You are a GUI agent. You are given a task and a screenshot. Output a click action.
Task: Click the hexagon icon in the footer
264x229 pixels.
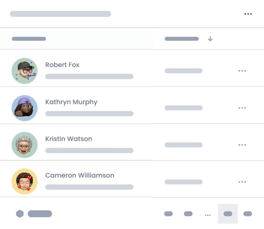(20, 214)
